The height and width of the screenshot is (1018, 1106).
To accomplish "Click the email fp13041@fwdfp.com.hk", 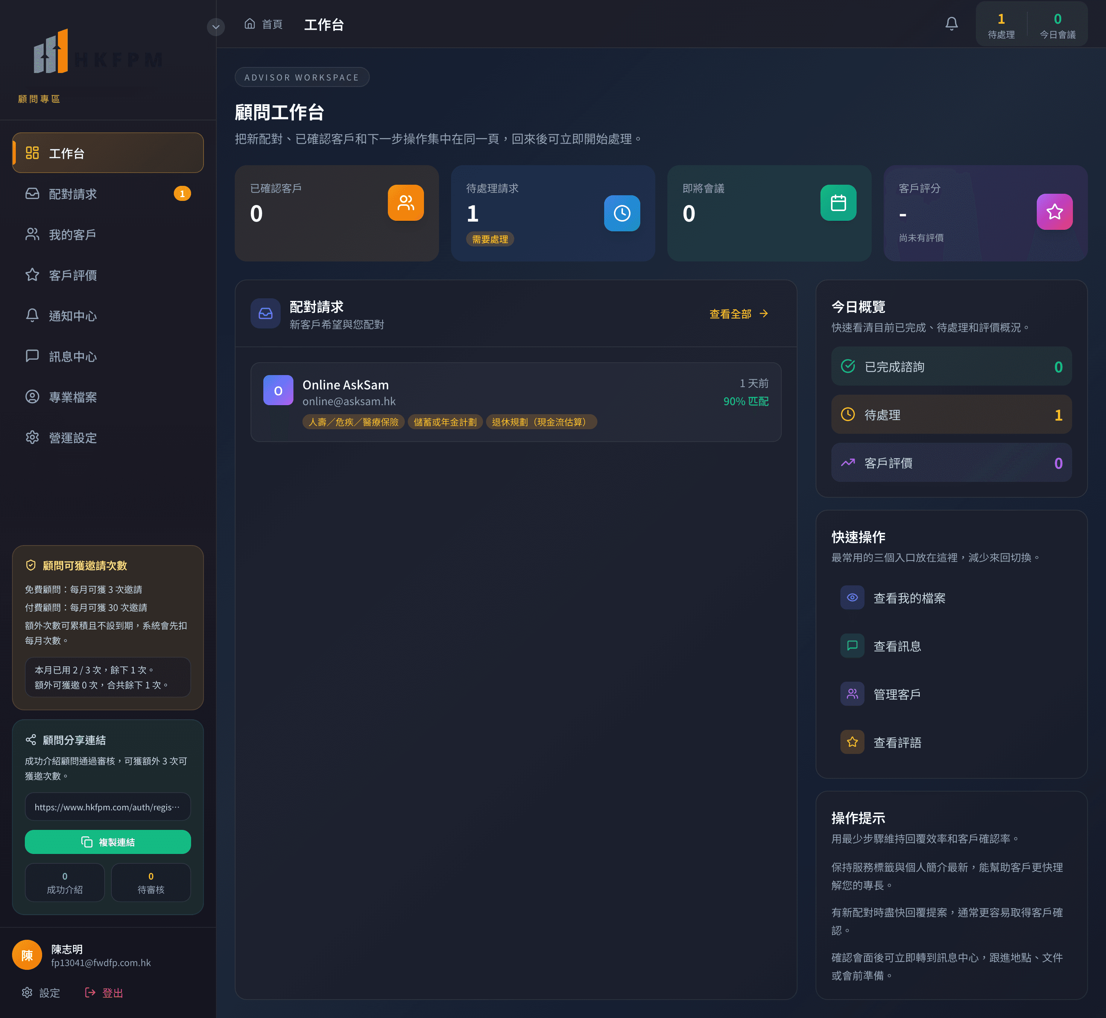I will 101,963.
